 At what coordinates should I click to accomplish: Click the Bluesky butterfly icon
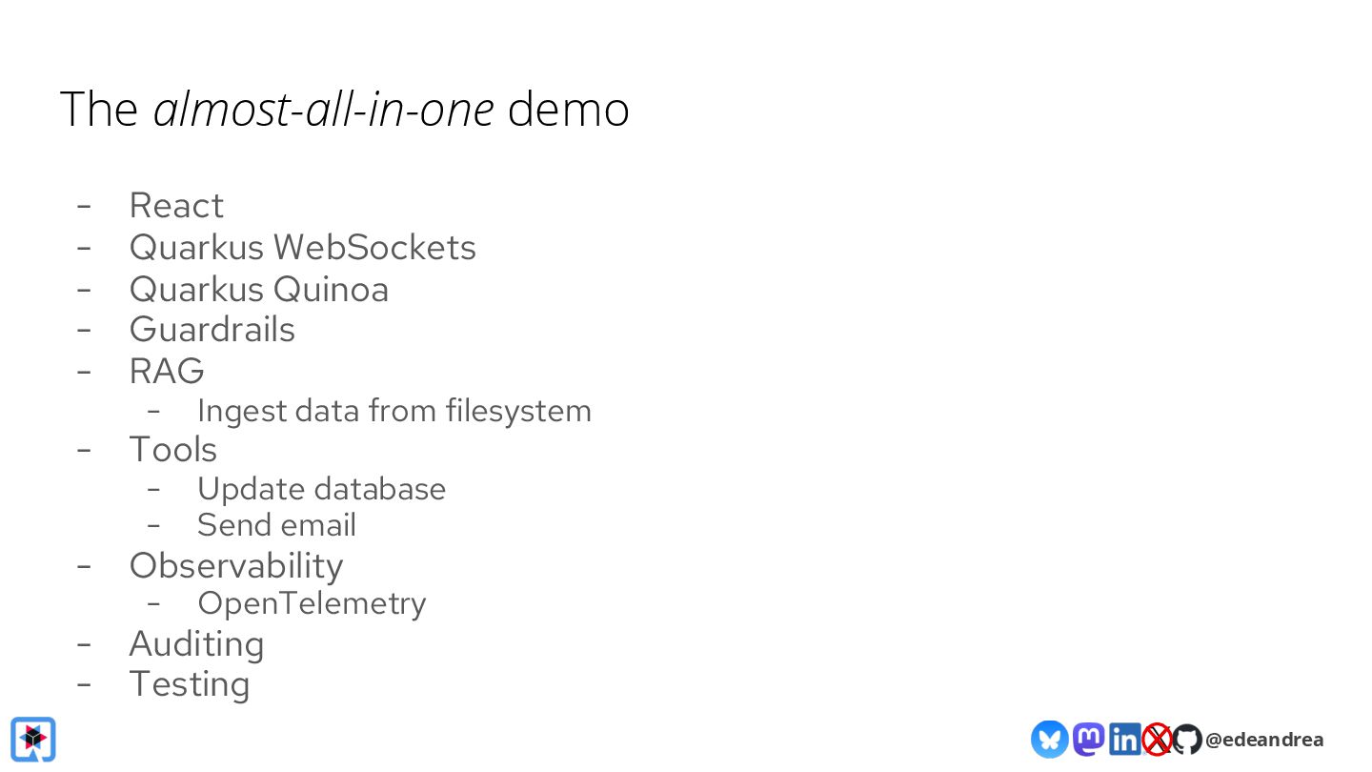tap(1049, 739)
